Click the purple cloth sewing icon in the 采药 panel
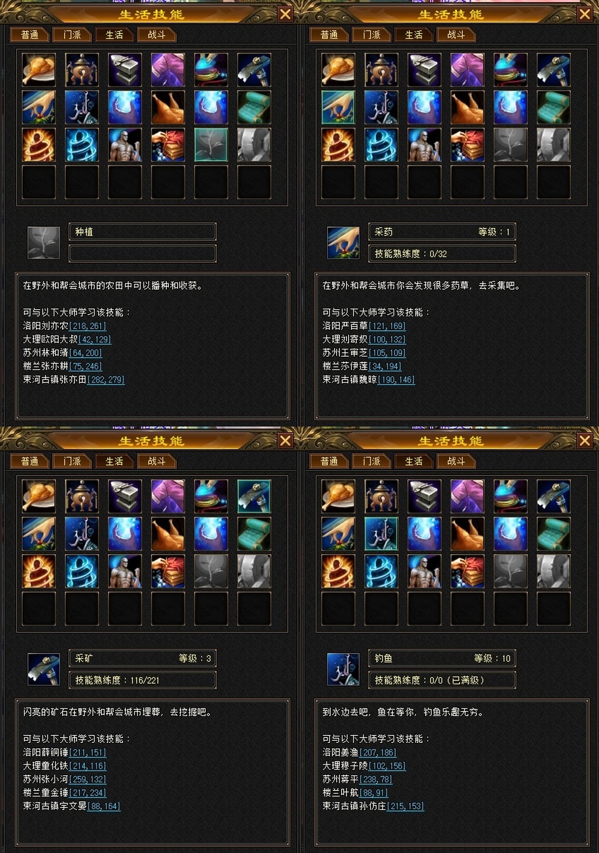Screen dimensions: 599x853 [x=467, y=70]
